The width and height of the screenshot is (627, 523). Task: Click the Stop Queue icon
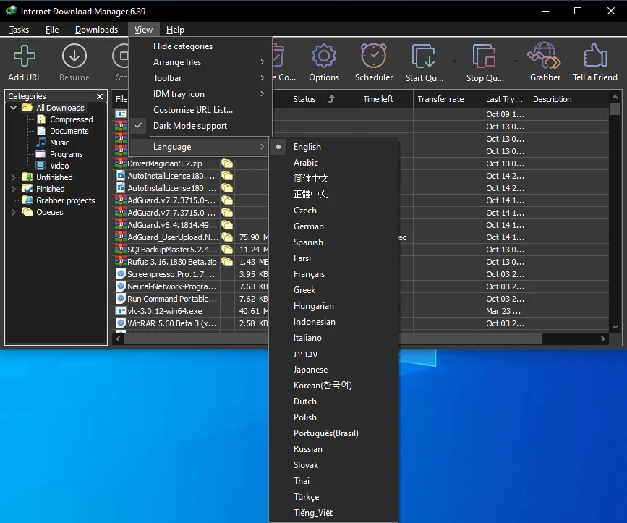[485, 56]
